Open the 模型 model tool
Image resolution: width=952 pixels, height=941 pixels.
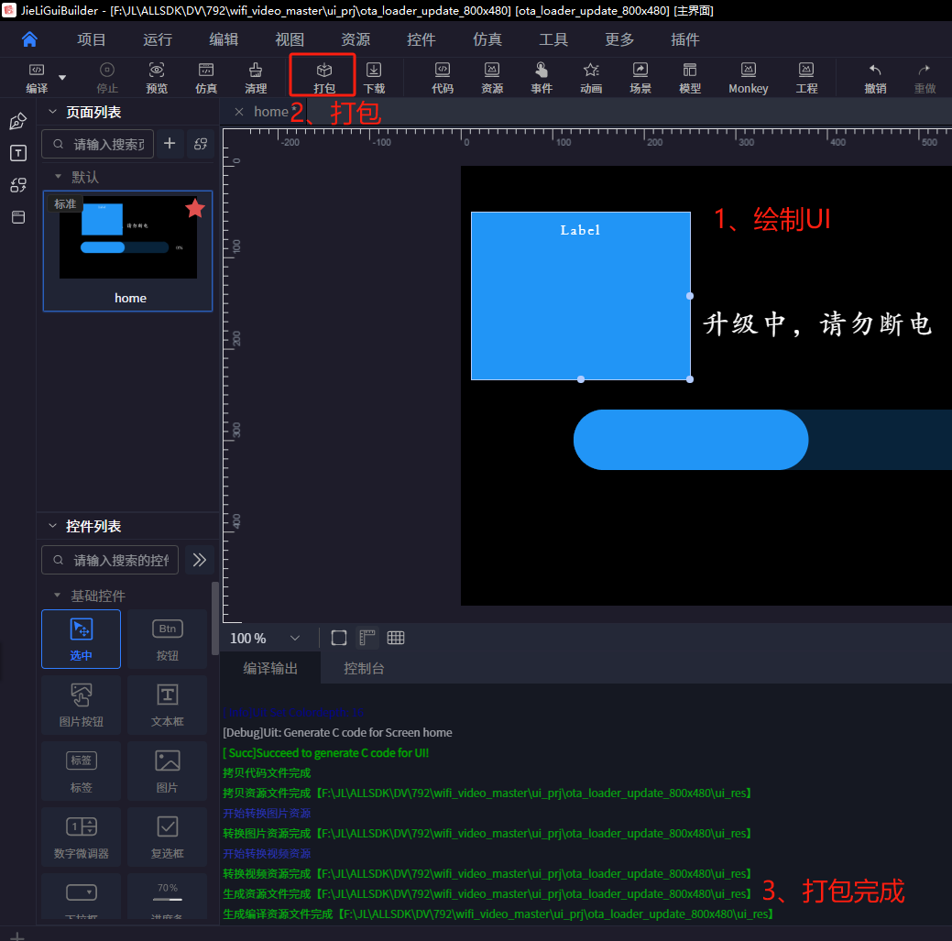click(690, 78)
